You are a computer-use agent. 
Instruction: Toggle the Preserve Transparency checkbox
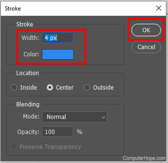[x=14, y=146]
